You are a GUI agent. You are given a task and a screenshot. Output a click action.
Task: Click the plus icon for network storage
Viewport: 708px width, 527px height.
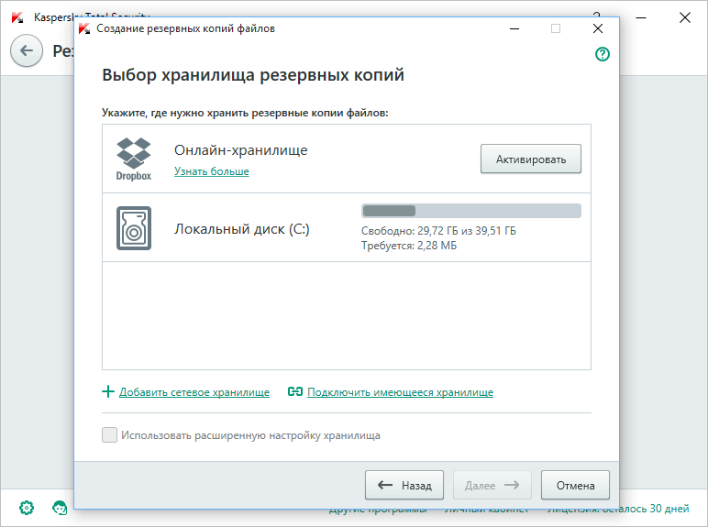(x=108, y=391)
